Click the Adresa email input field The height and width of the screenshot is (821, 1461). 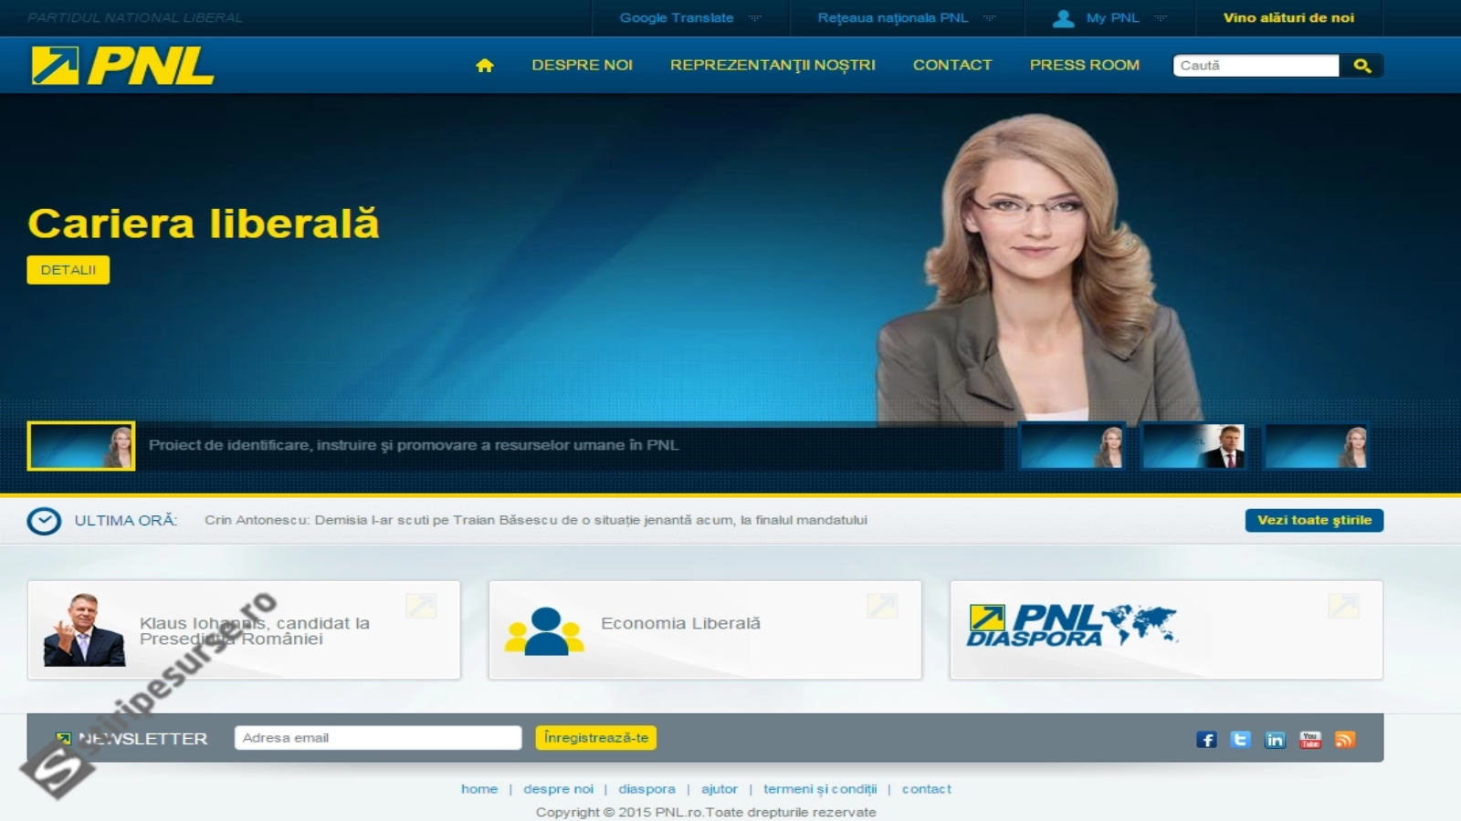[377, 738]
